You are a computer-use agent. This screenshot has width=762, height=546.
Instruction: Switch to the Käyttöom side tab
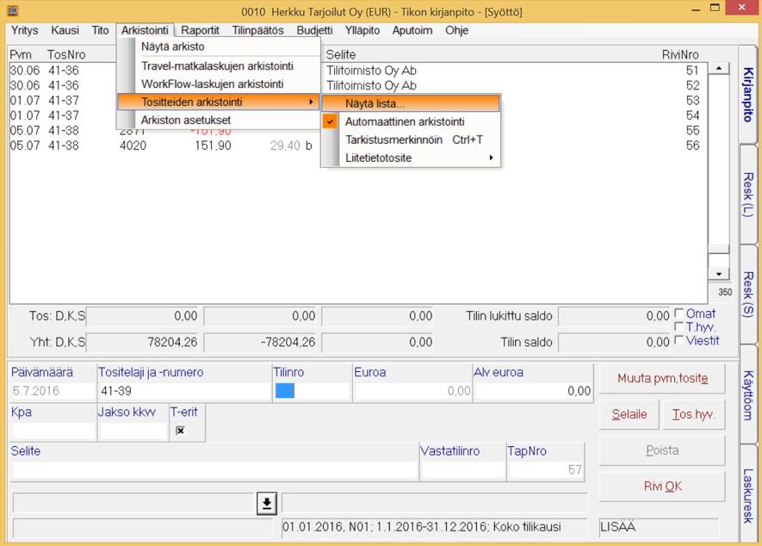click(x=748, y=394)
